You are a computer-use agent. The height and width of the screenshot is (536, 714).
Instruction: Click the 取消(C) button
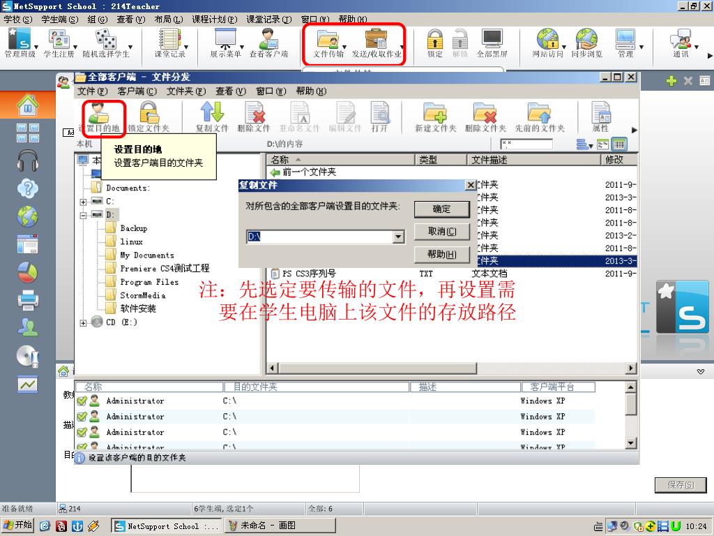pos(441,232)
